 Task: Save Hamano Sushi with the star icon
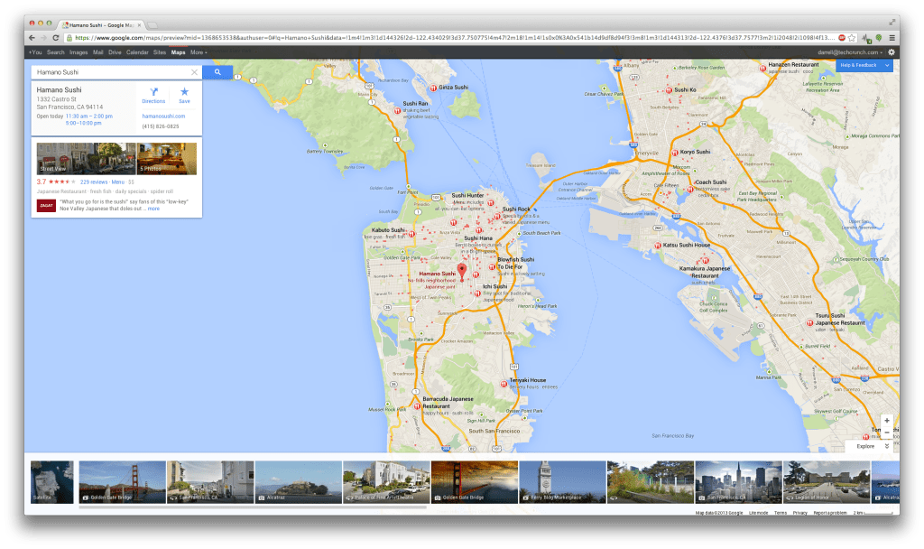tap(184, 95)
